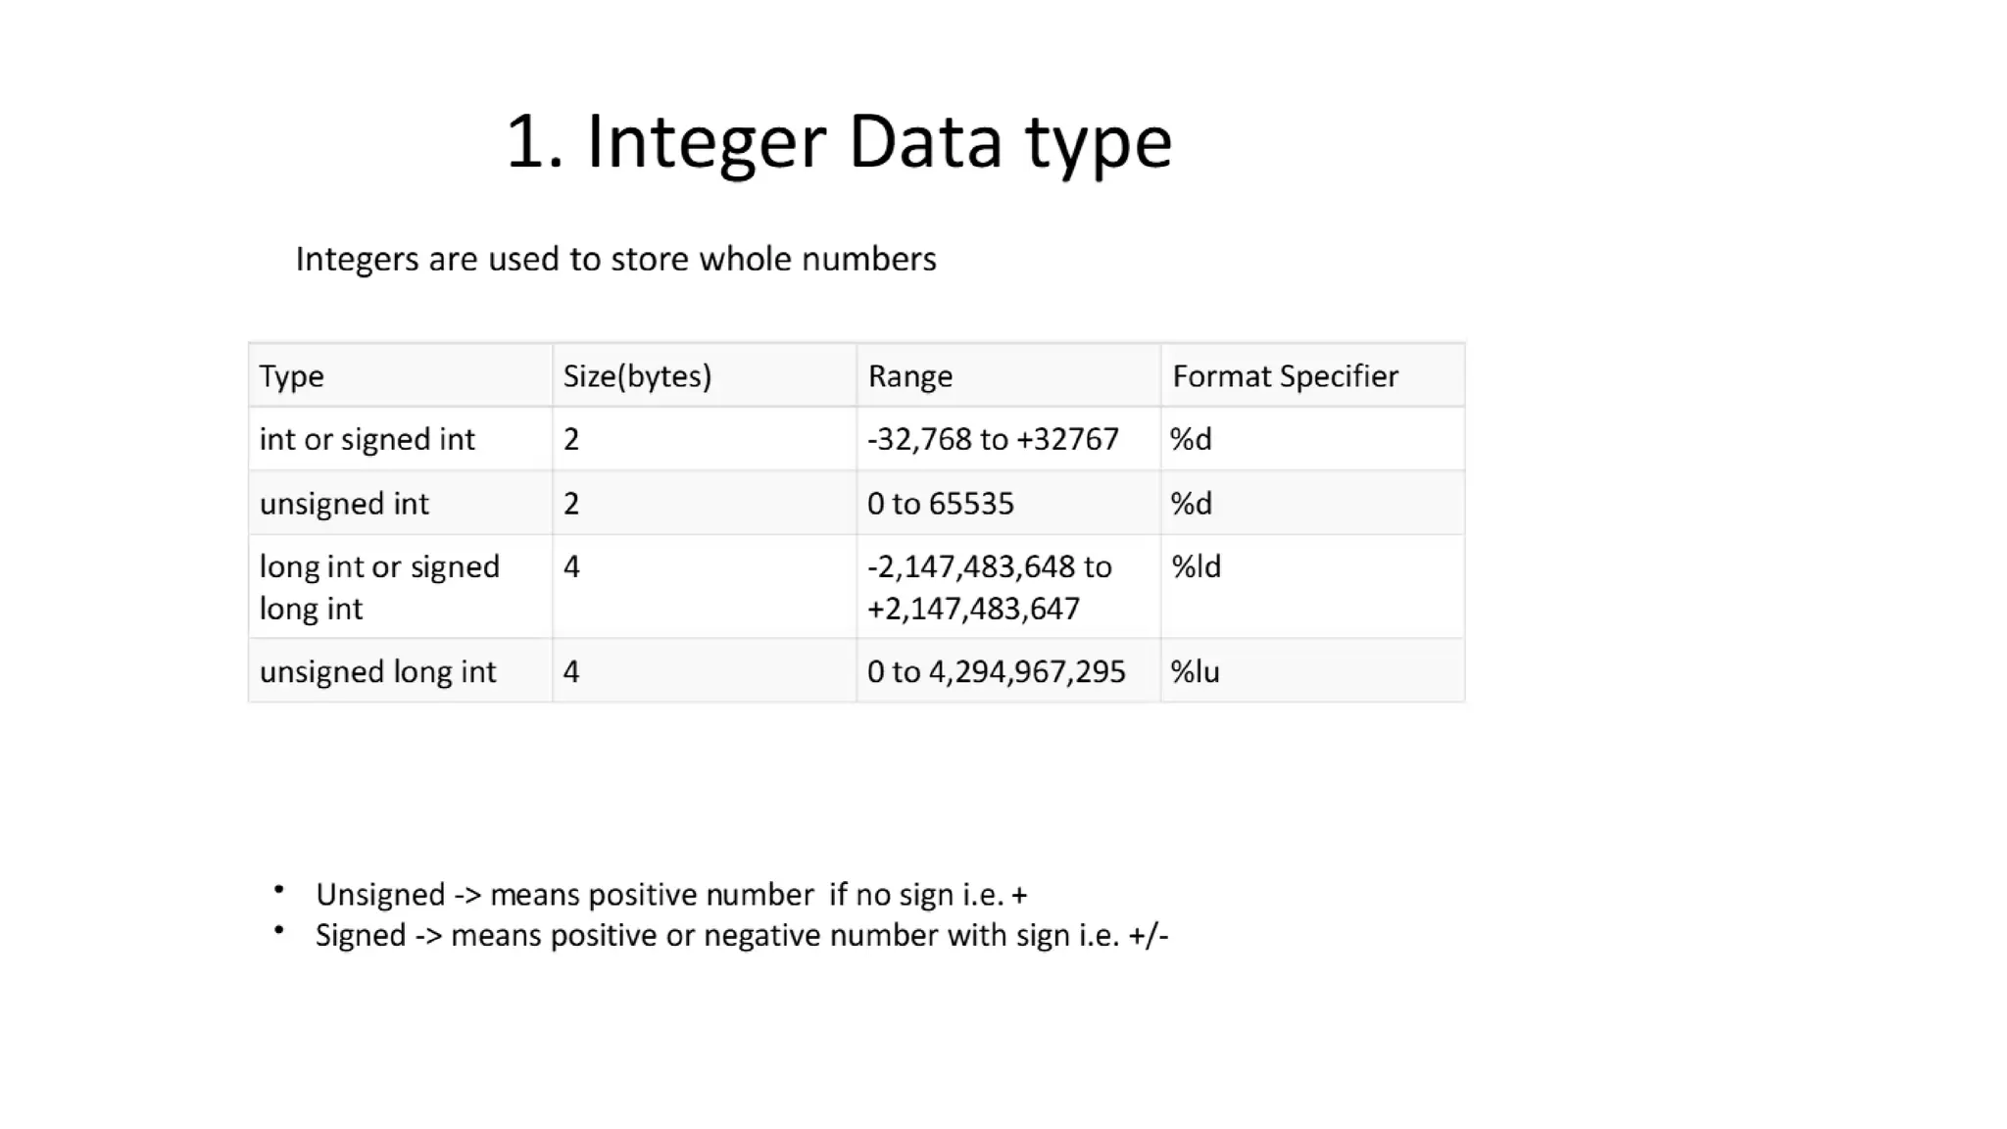Select the %d cell in unsigned int row
Screen dimensions: 2007x1129
[1313, 503]
